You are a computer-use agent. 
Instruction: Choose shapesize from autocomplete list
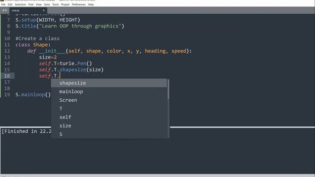coord(109,83)
